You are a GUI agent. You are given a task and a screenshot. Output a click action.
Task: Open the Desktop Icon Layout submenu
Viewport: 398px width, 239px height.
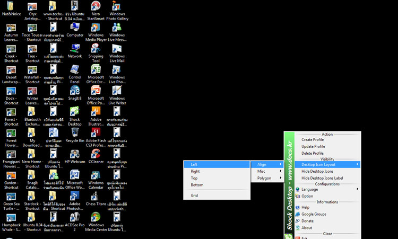click(x=327, y=164)
